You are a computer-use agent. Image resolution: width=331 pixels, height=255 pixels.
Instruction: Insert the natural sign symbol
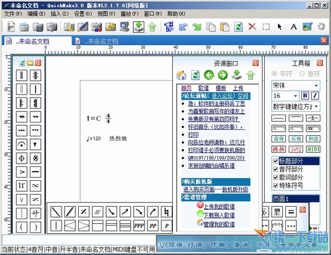tap(166, 212)
